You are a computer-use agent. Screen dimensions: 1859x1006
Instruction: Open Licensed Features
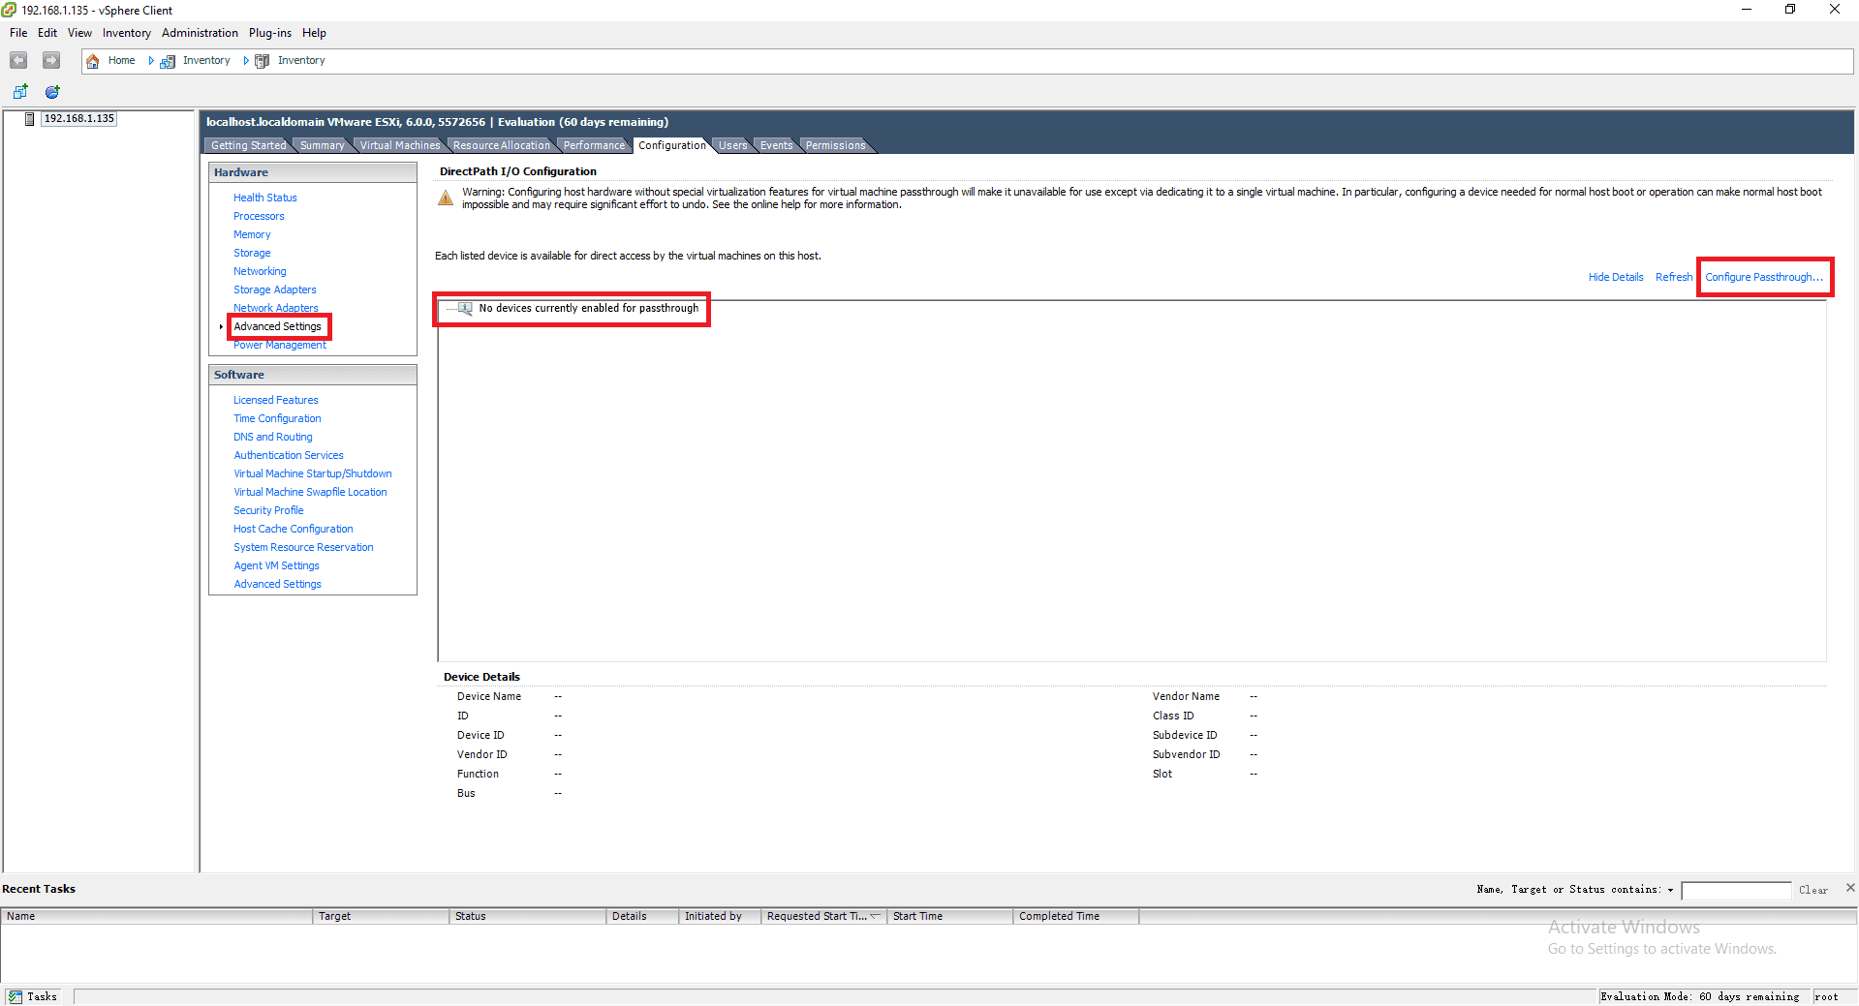pyautogui.click(x=275, y=400)
